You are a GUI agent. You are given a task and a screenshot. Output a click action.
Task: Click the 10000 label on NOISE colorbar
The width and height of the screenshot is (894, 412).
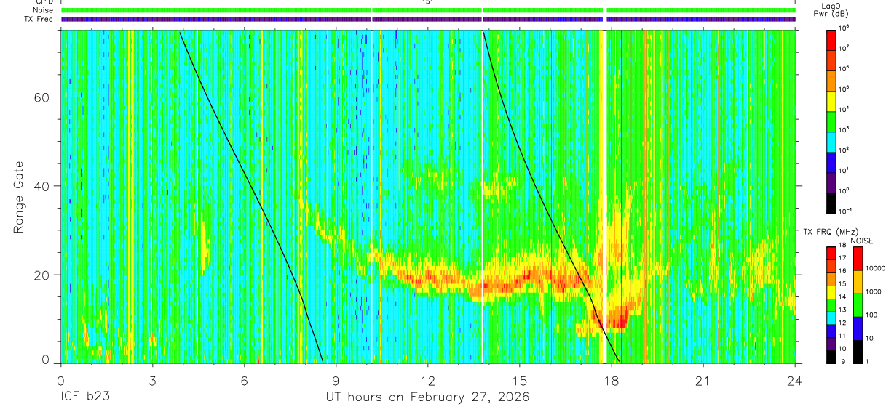(877, 270)
